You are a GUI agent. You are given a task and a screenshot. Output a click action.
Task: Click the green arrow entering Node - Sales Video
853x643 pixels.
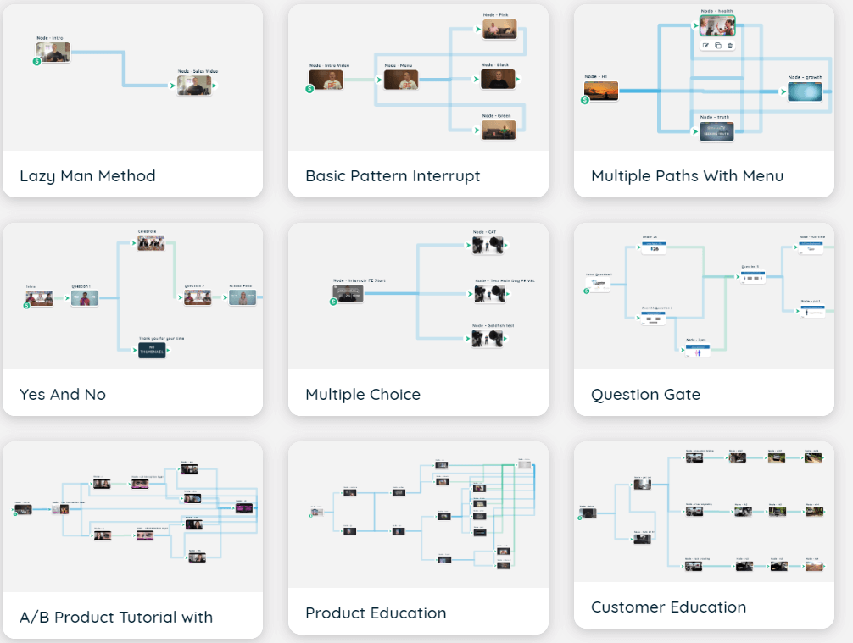[x=174, y=85]
